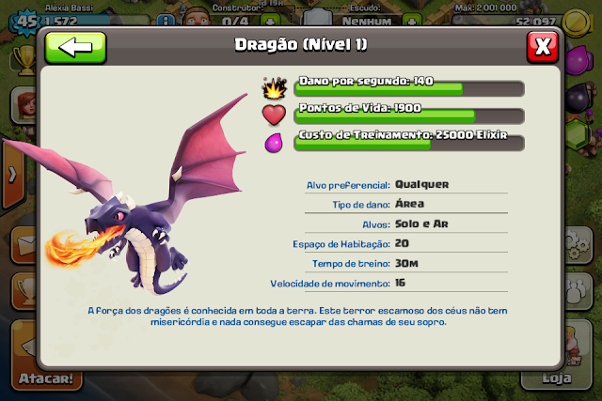The height and width of the screenshot is (401, 602).
Task: Click the Pontos de Vida bar
Action: click(409, 116)
